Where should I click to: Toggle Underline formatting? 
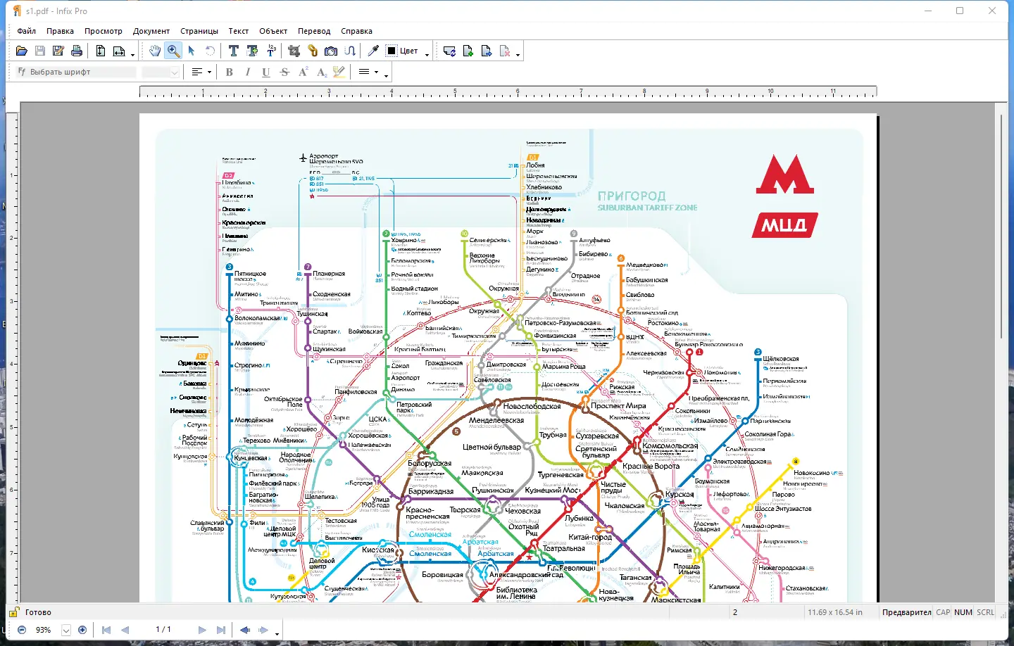click(265, 72)
